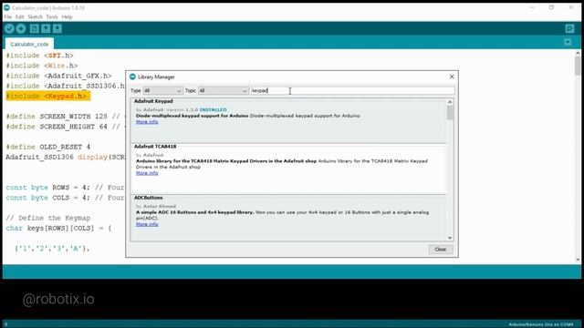
Task: Click the Close button in Library Manager
Action: click(x=441, y=249)
